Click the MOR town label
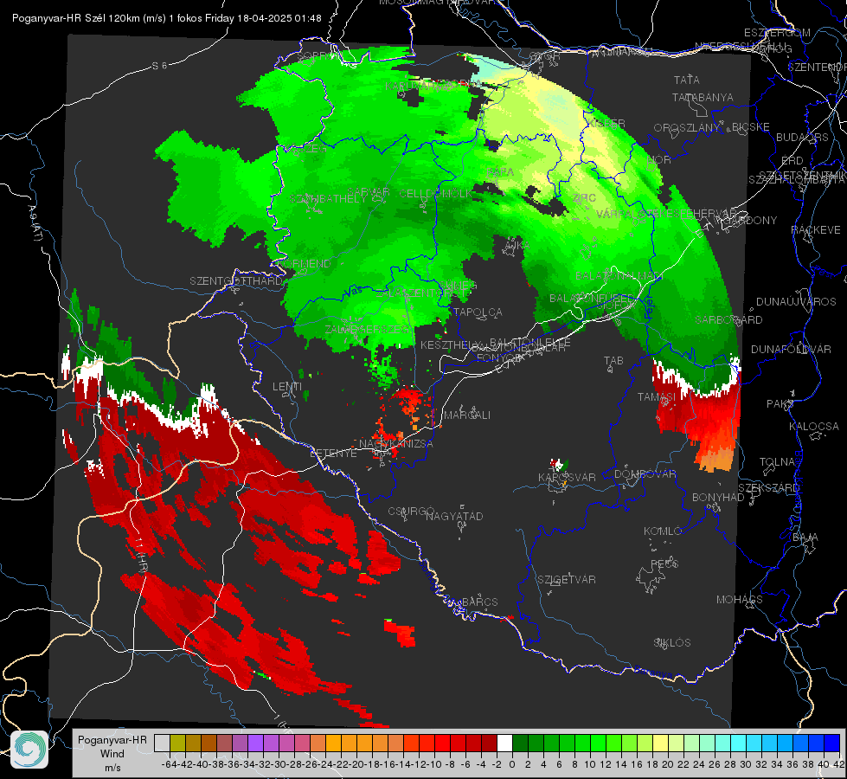Viewport: 847px width, 779px height. [x=659, y=160]
